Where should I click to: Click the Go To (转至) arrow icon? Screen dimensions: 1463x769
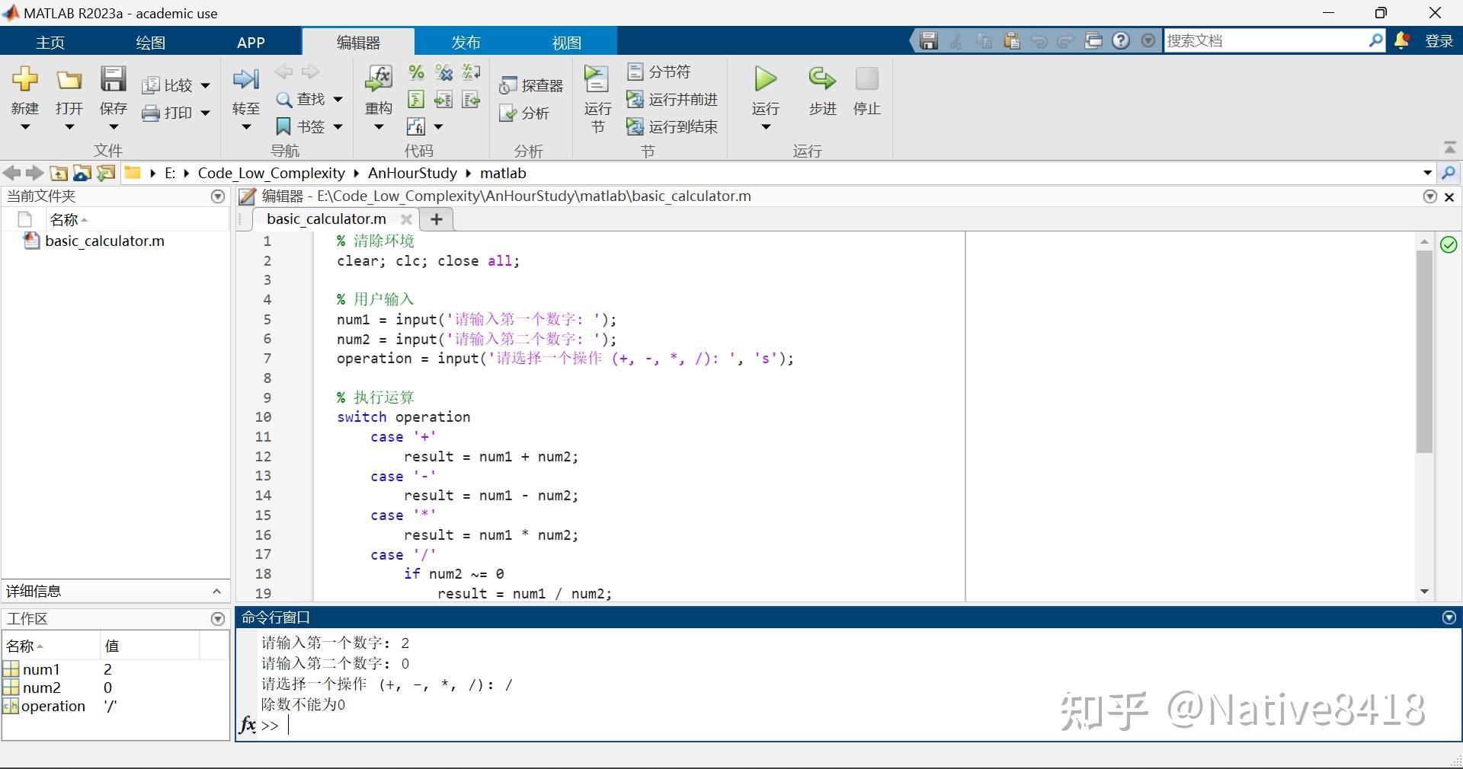tap(245, 79)
